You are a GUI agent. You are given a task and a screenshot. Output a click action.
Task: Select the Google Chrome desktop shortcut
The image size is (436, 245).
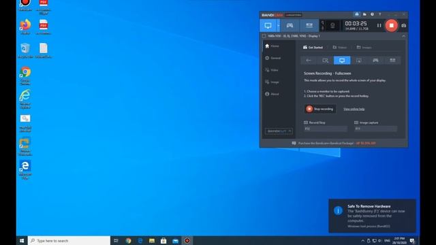(x=25, y=76)
